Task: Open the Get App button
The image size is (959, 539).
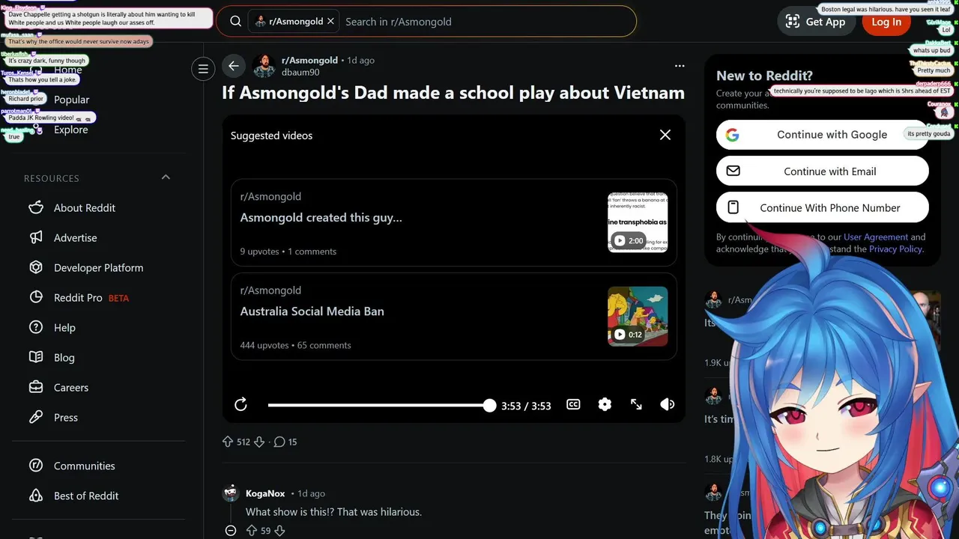Action: 814,22
